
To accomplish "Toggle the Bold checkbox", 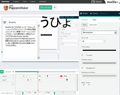I will click(84, 85).
